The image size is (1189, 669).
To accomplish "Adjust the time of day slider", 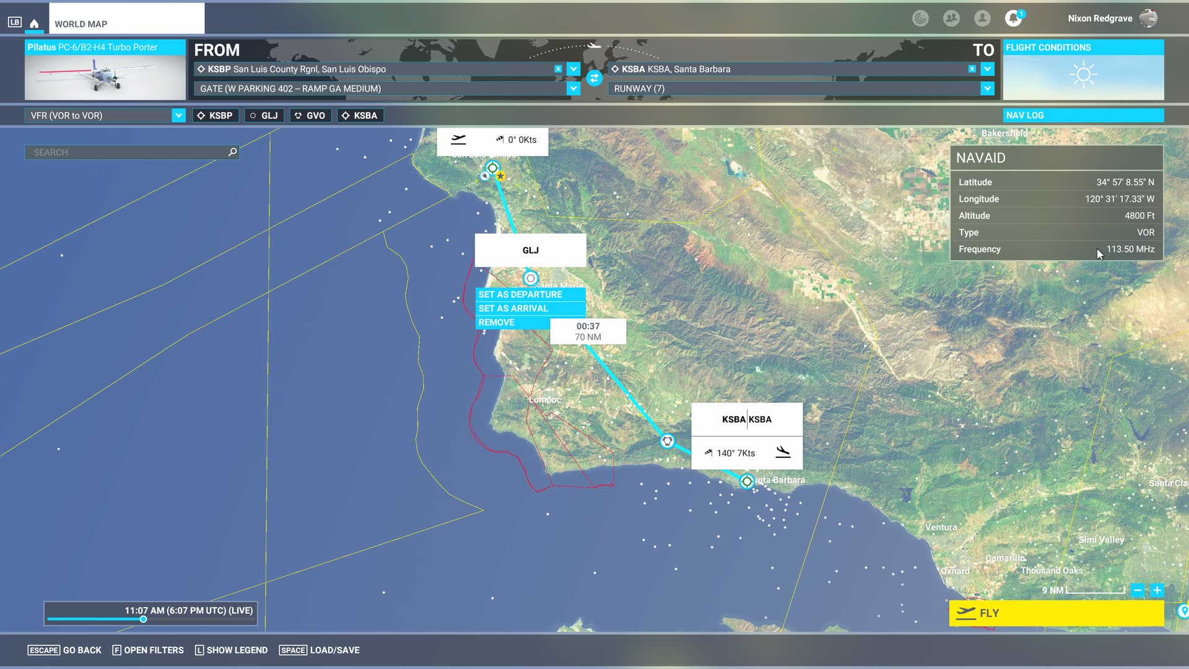I will click(143, 619).
